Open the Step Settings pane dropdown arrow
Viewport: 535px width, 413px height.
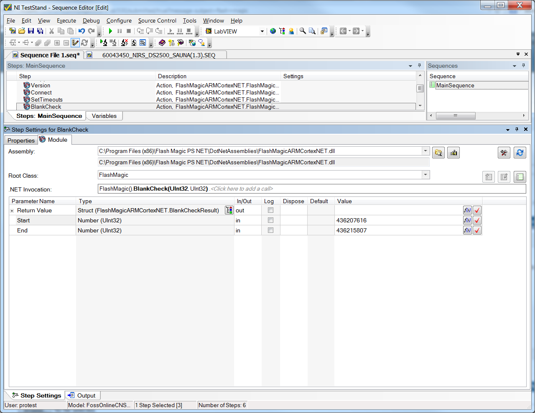(508, 130)
